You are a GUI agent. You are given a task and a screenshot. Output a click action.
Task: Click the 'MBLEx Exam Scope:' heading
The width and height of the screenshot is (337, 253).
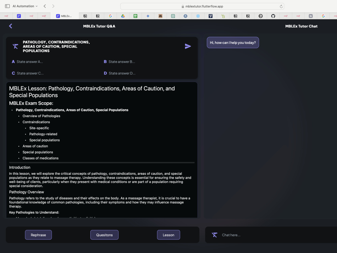click(x=31, y=103)
